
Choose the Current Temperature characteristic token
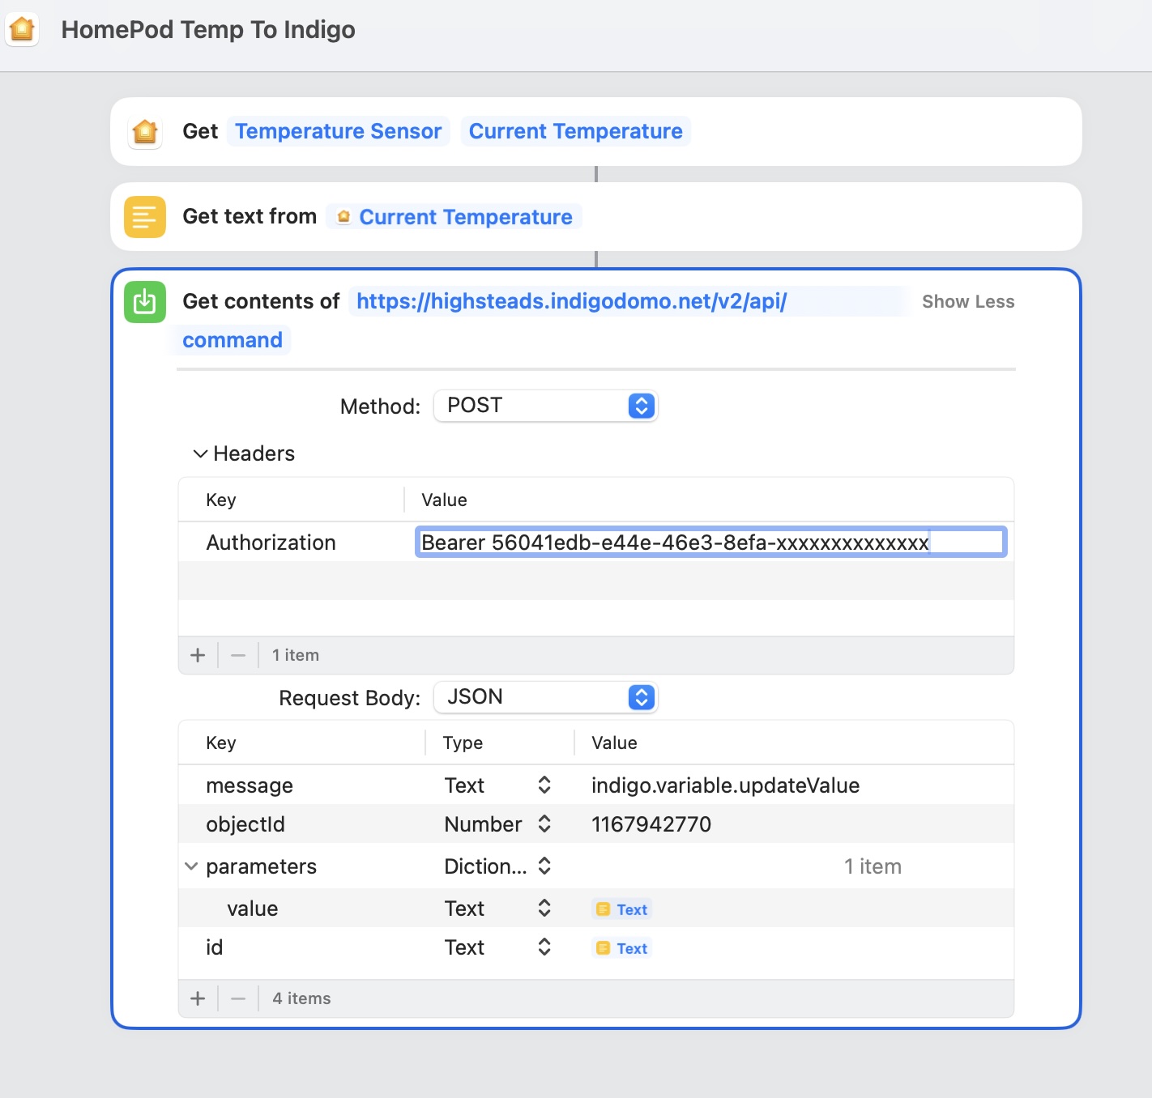576,131
